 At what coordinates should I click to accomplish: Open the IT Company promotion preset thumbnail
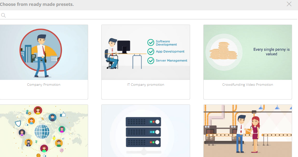(x=146, y=52)
